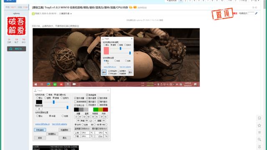Open the red app icon in pictured taskbar
The width and height of the screenshot is (267, 150).
pyautogui.click(x=61, y=84)
